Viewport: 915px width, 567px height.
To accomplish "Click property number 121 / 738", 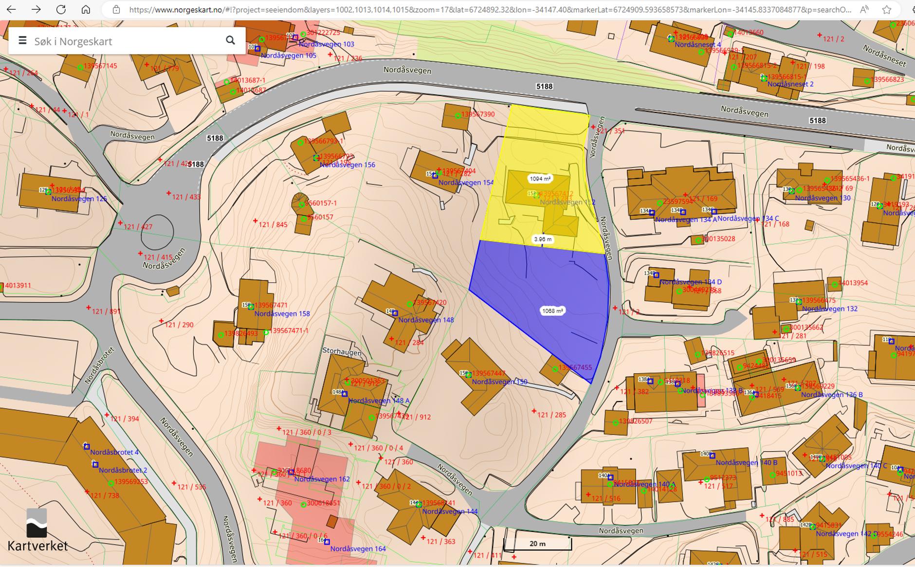I will 105,495.
